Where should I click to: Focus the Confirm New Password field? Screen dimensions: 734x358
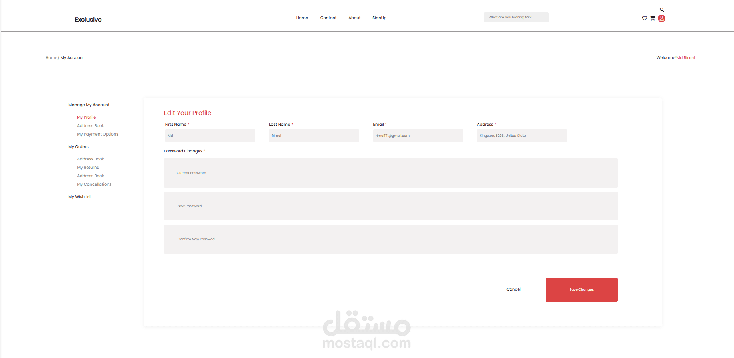coord(391,239)
